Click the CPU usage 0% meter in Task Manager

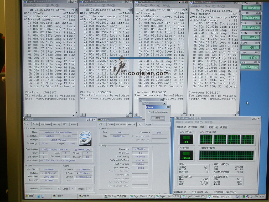(186, 139)
